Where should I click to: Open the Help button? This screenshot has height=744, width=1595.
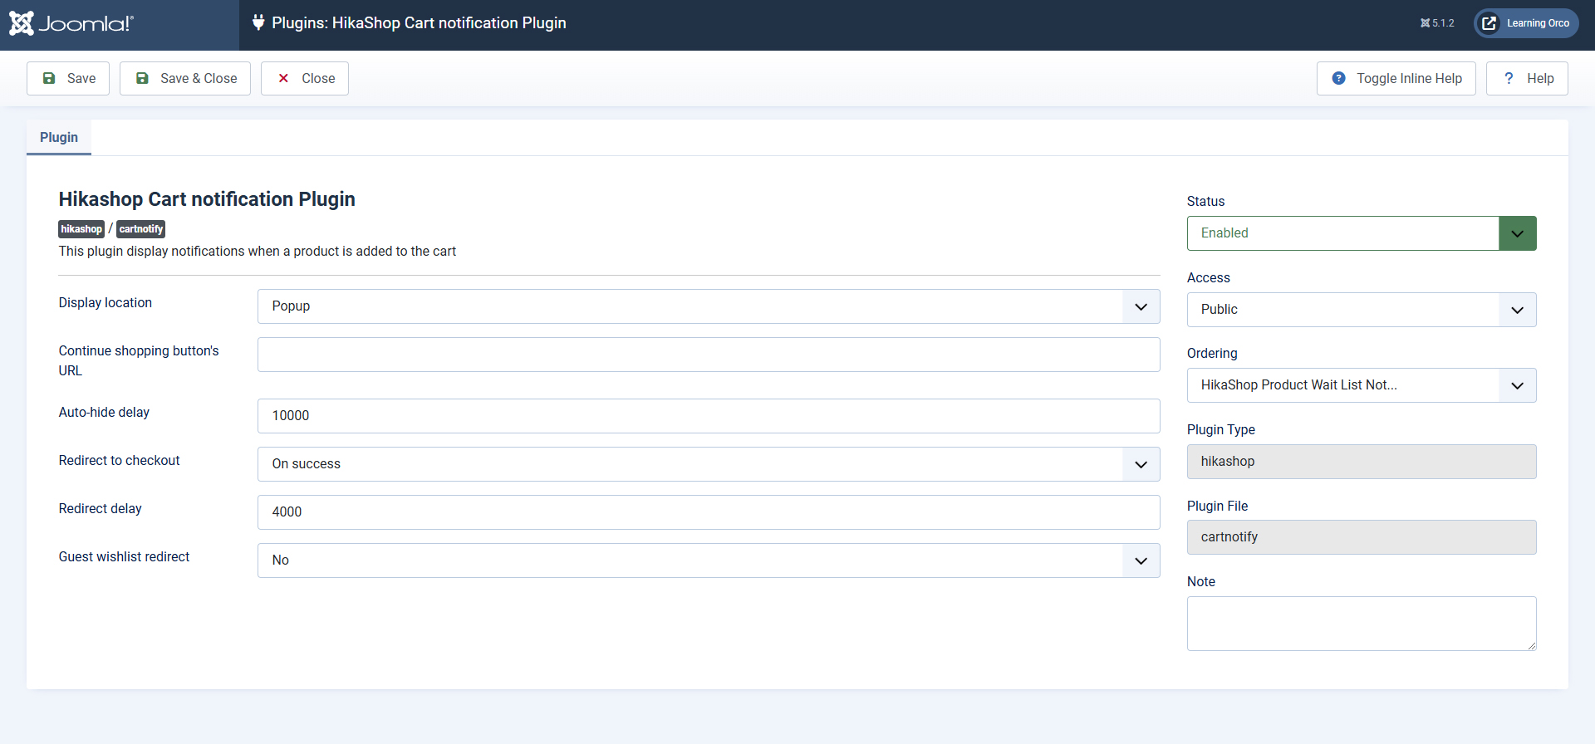click(1527, 78)
